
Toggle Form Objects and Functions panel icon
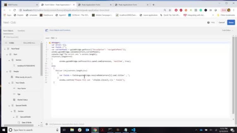pos(47,30)
